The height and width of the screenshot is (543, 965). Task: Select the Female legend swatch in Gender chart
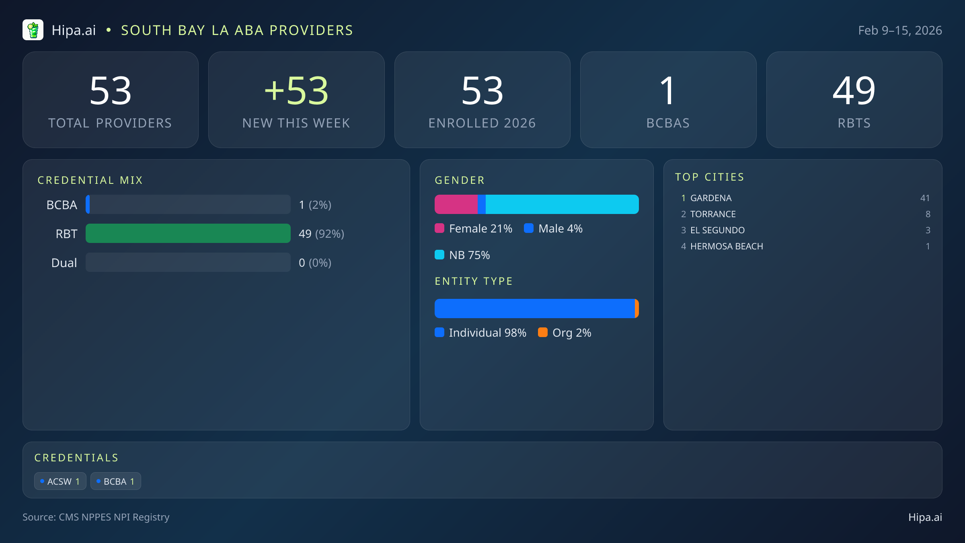440,228
